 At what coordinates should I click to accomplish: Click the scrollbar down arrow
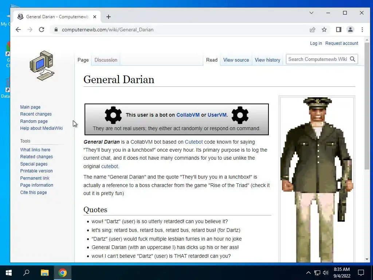point(367,259)
